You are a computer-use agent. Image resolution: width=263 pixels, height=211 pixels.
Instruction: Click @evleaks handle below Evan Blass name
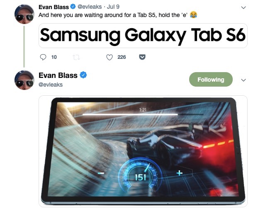pos(51,85)
